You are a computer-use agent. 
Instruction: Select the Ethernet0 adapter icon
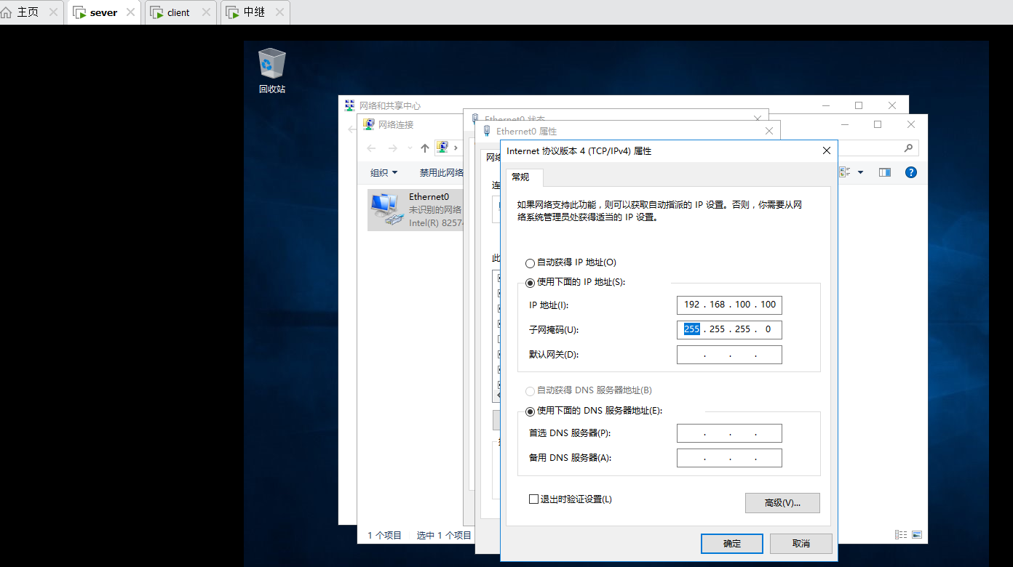coord(386,210)
